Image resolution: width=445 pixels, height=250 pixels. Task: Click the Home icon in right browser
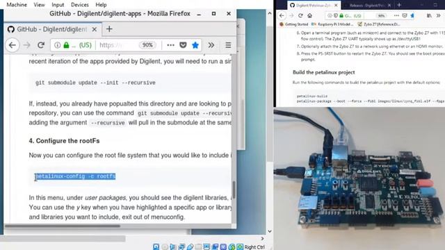(310, 15)
